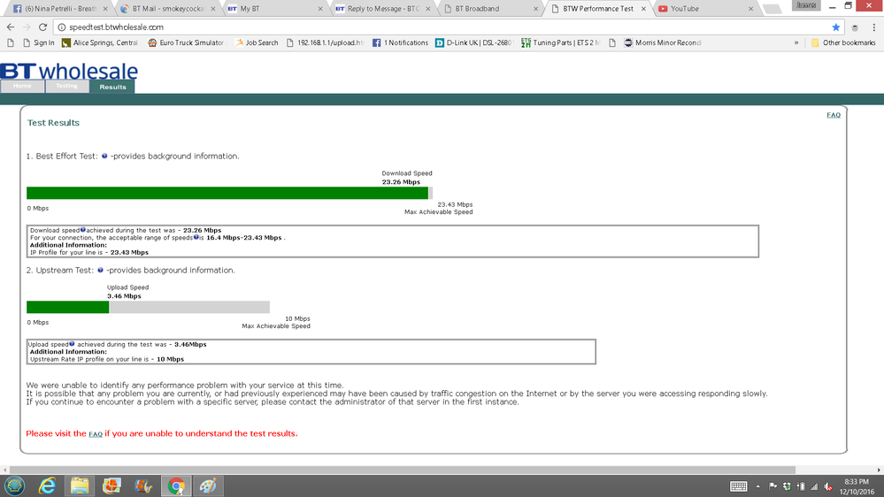884x497 pixels.
Task: Select the Results tab
Action: (112, 87)
